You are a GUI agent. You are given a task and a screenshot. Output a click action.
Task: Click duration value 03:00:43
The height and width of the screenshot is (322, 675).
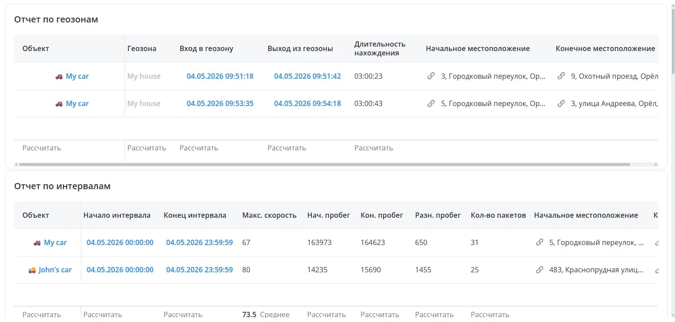tap(369, 103)
